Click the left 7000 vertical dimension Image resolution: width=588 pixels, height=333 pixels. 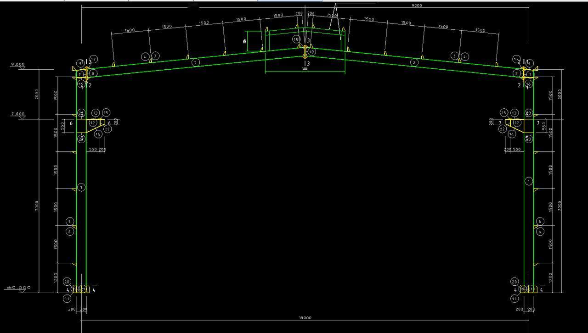[x=37, y=206]
